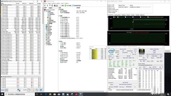
Task: Switch to the Statistics tab
Action: pyautogui.click(x=142, y=15)
